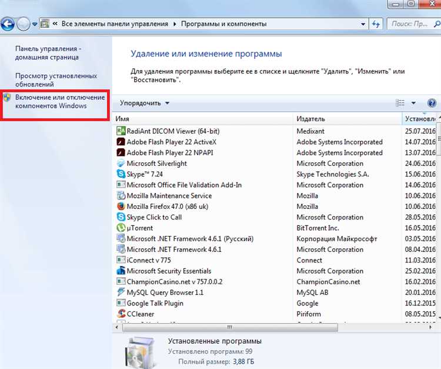Expand the arrow before 'Программы и компоненты'

click(x=175, y=24)
